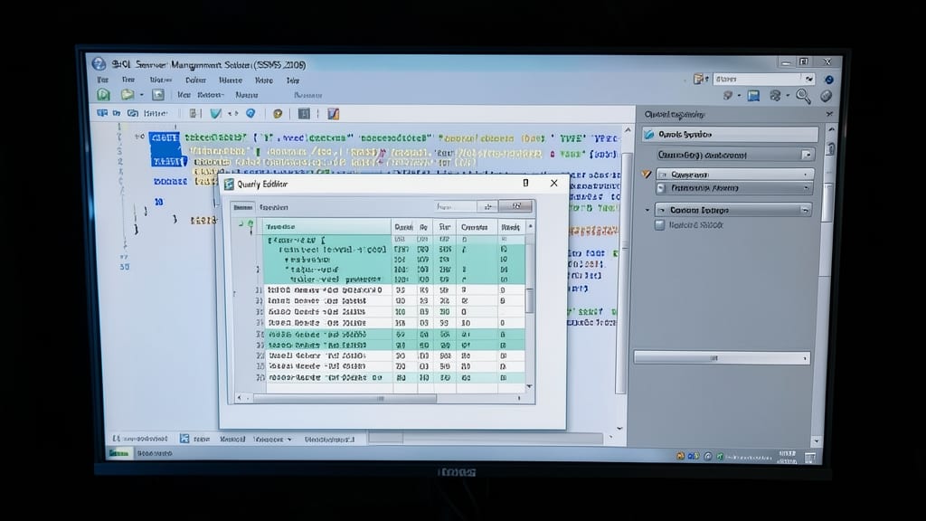The image size is (926, 521).
Task: Collapse the section using the small triangle arrow
Action: point(647,210)
